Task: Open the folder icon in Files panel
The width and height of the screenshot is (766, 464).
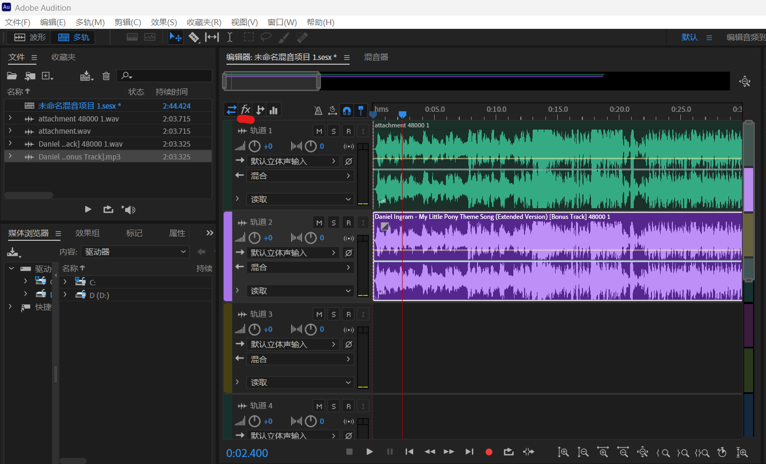Action: click(x=12, y=76)
